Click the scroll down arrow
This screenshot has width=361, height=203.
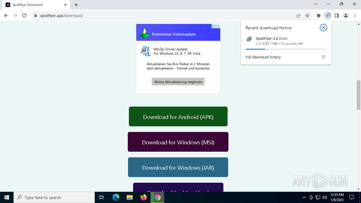(x=359, y=189)
